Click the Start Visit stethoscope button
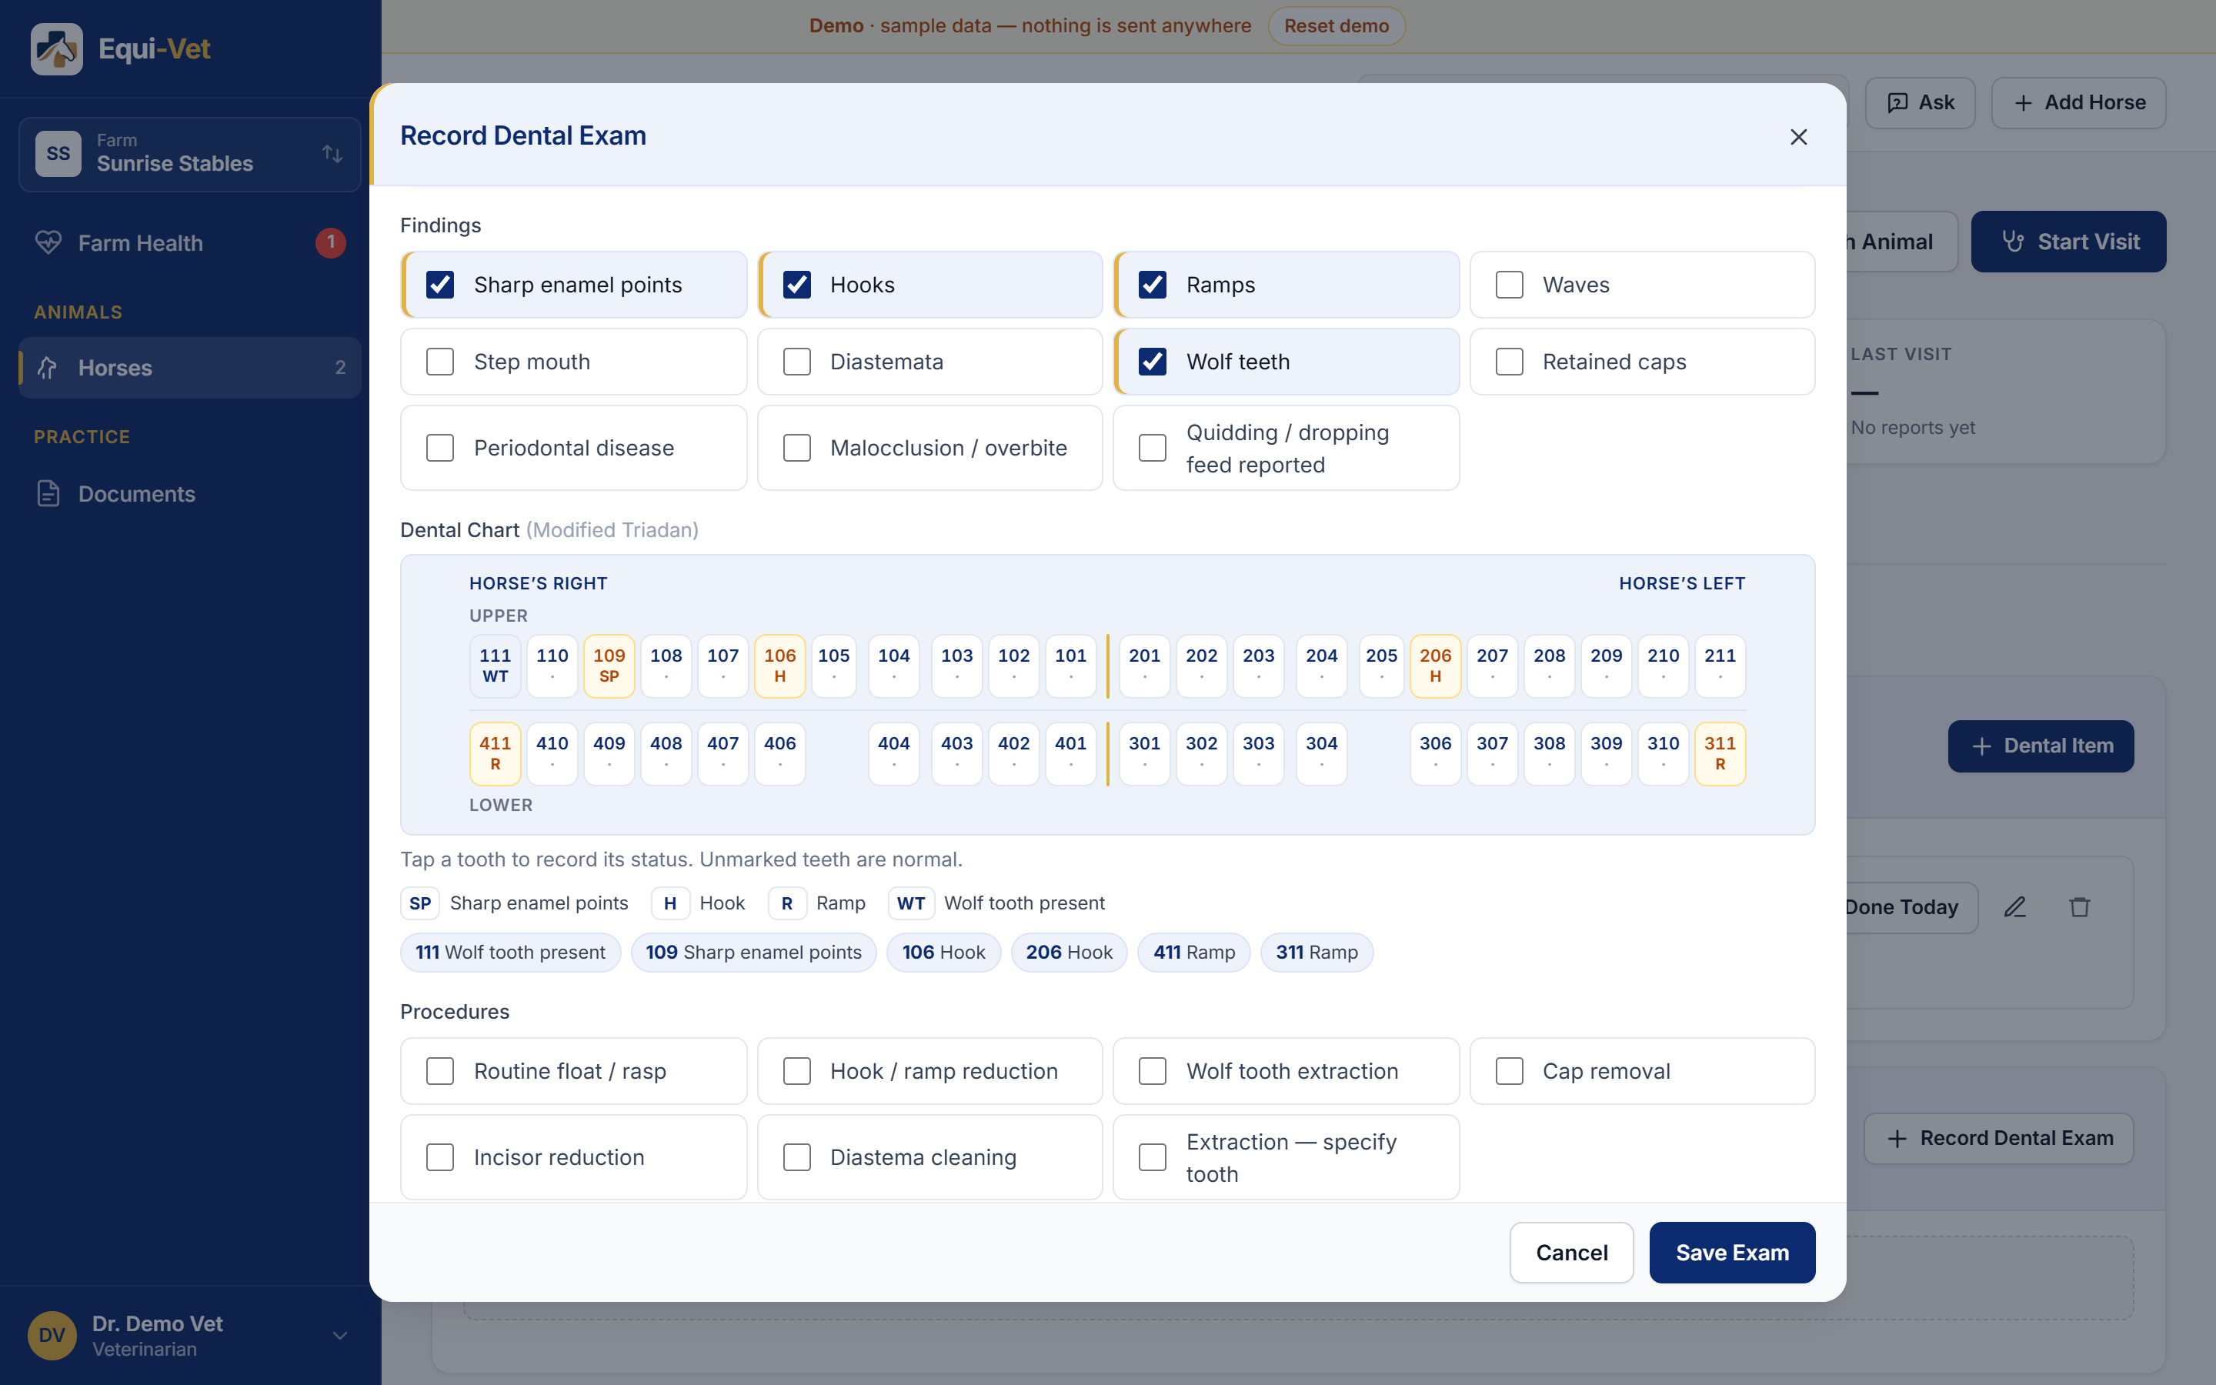2216x1385 pixels. click(2068, 242)
